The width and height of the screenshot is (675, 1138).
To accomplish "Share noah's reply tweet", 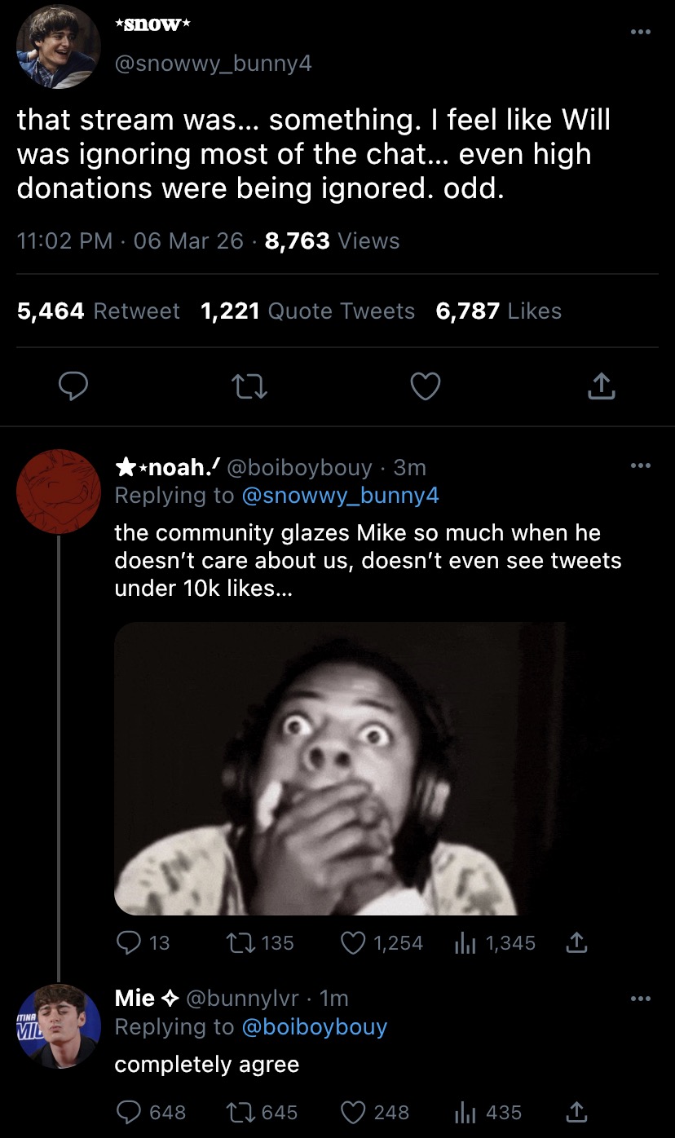I will click(x=576, y=943).
